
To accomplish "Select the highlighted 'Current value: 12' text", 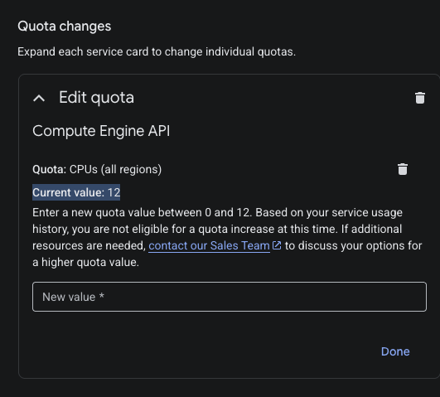I will pyautogui.click(x=76, y=192).
